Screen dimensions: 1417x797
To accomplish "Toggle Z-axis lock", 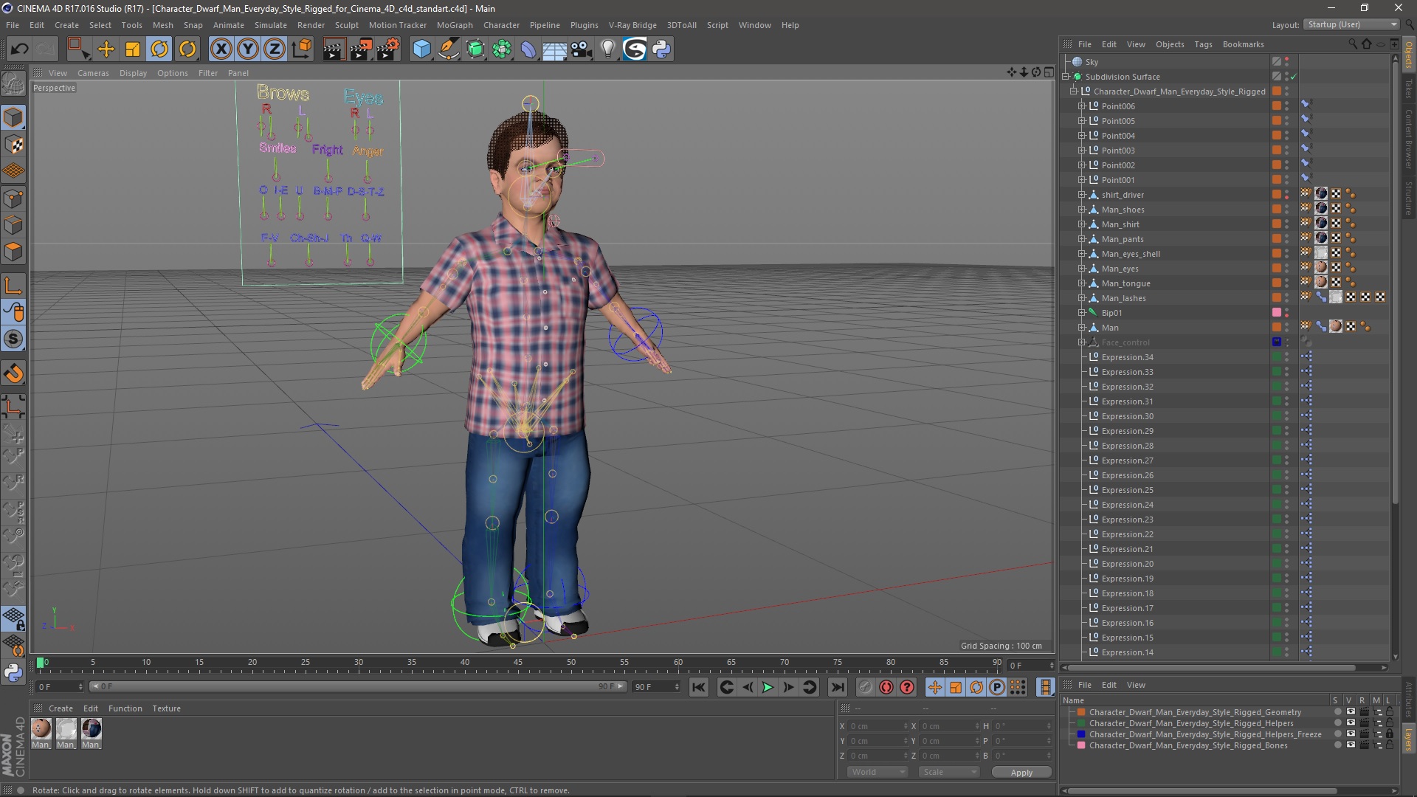I will point(275,49).
